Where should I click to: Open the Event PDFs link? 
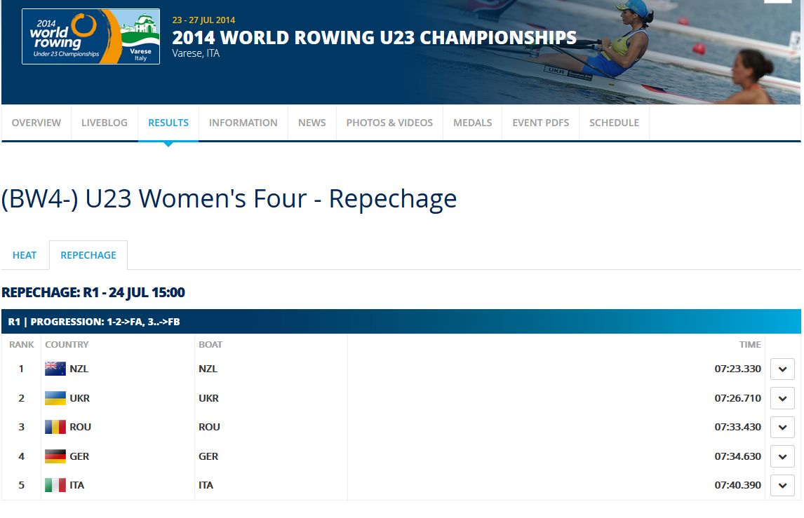[x=540, y=123]
